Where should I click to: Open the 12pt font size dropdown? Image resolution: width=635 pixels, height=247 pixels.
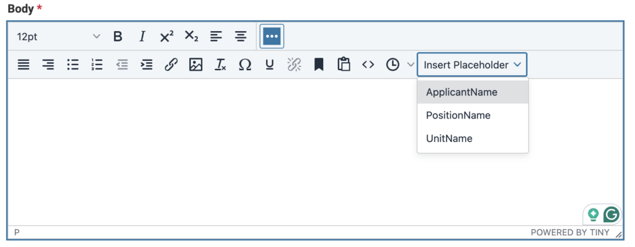click(58, 37)
